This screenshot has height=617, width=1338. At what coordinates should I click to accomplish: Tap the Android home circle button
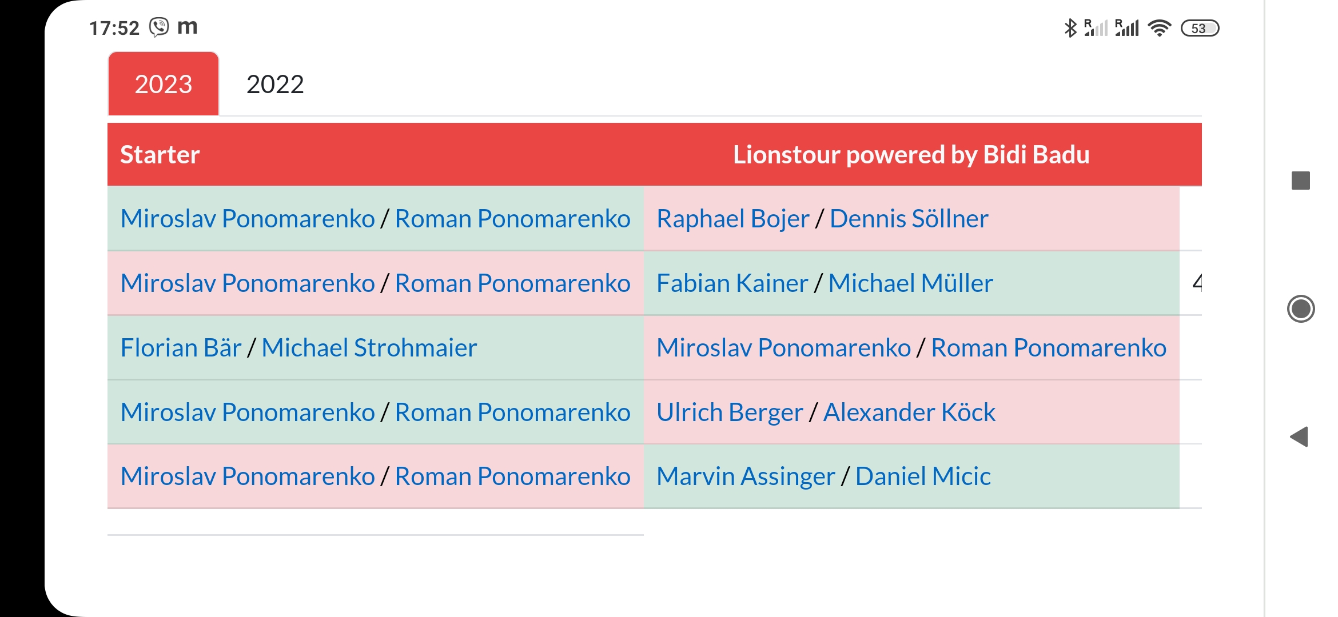click(1301, 309)
